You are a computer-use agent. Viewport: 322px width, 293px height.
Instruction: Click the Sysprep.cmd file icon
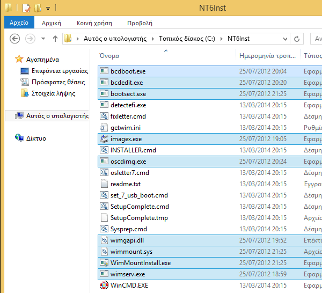(x=104, y=229)
